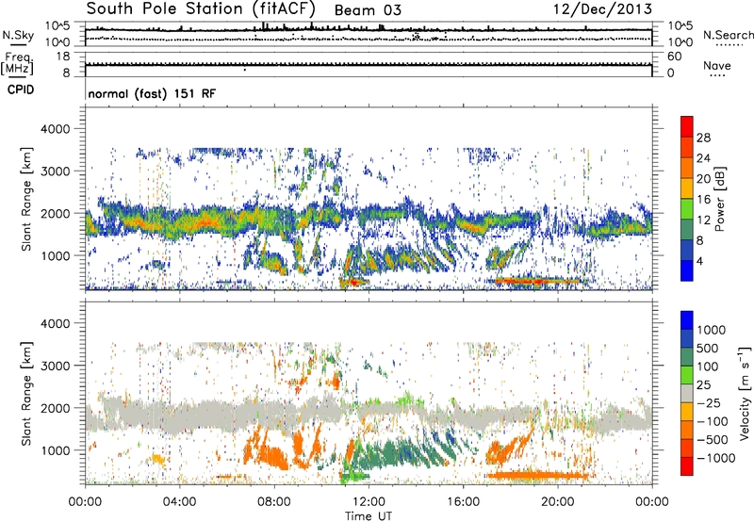This screenshot has width=754, height=522.
Task: Click the blue top of velocity colorbar
Action: [x=687, y=320]
